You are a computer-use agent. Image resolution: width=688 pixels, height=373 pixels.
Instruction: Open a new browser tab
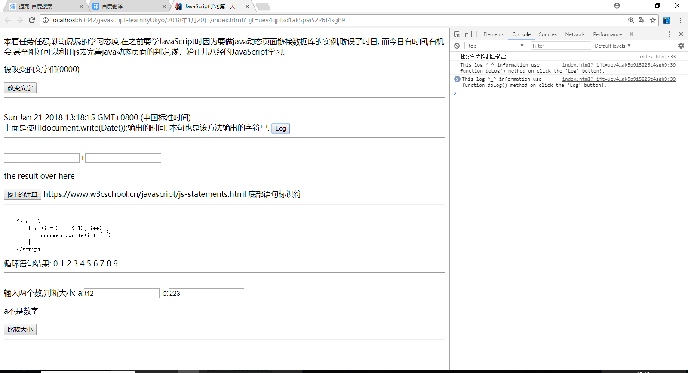[x=263, y=6]
